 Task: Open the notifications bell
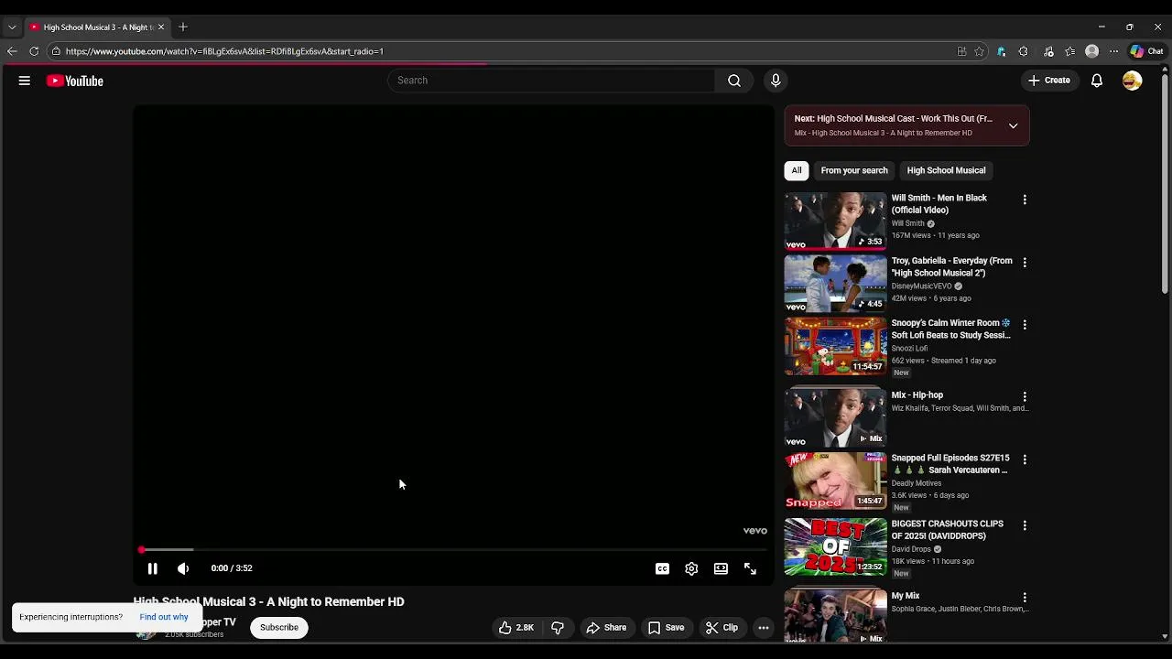coord(1097,81)
